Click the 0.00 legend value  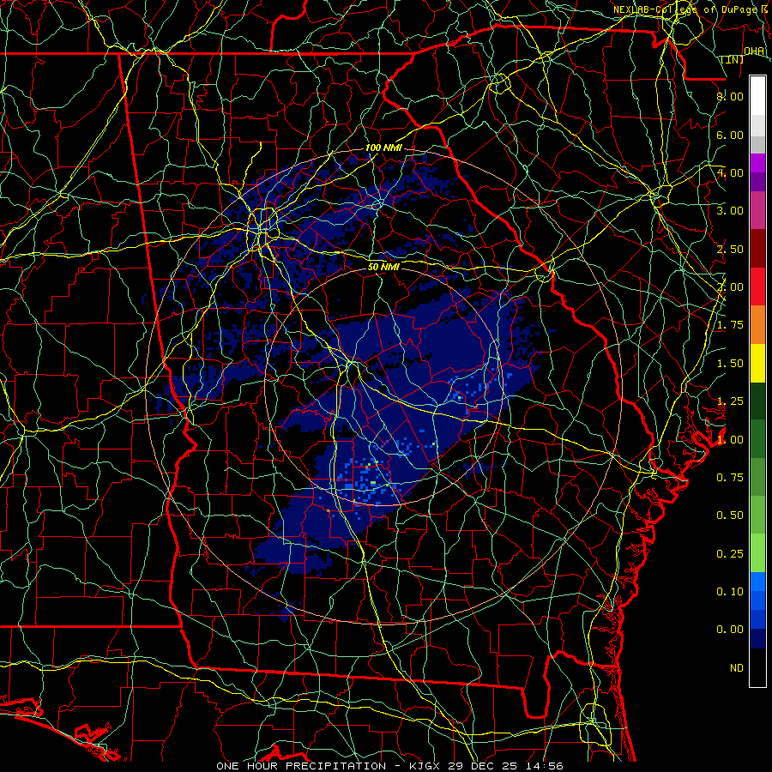coord(730,630)
